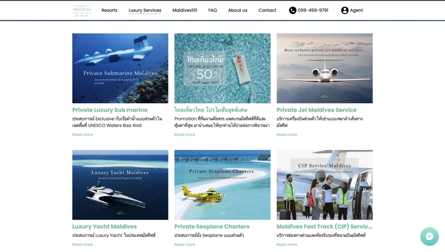Image resolution: width=445 pixels, height=252 pixels.
Task: Click the Private Seaplane Charters thumbnail
Action: click(x=222, y=185)
